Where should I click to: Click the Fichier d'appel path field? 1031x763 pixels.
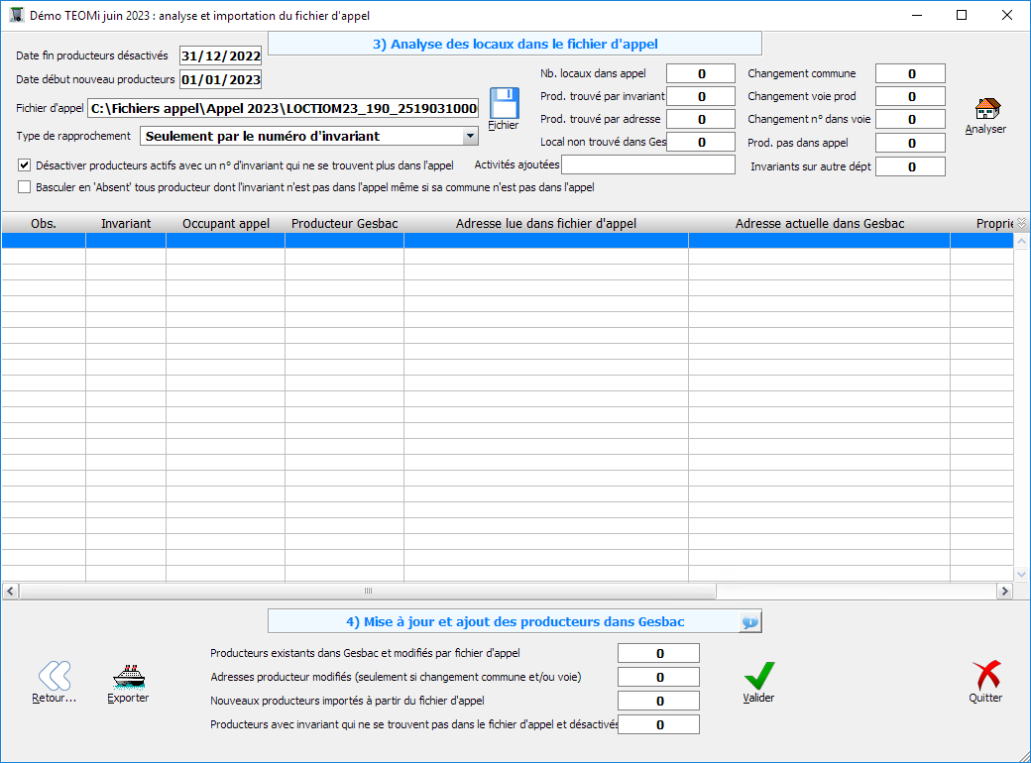pyautogui.click(x=283, y=109)
